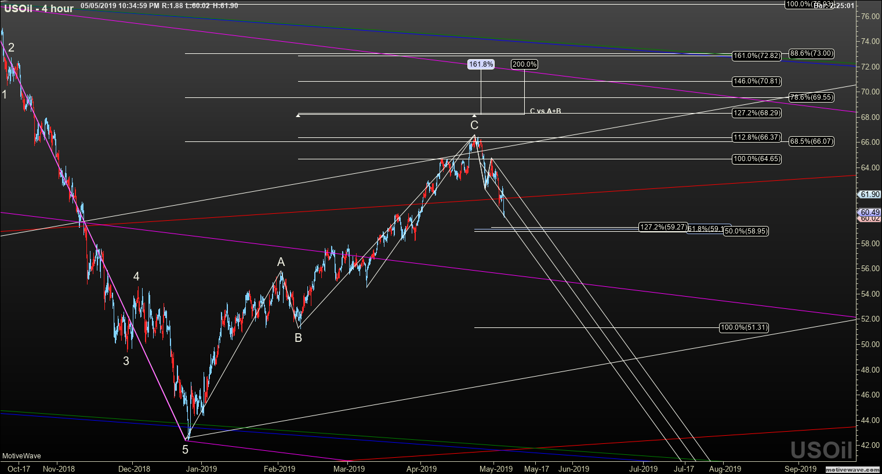Click the 60.49 price tag on axis

point(870,213)
